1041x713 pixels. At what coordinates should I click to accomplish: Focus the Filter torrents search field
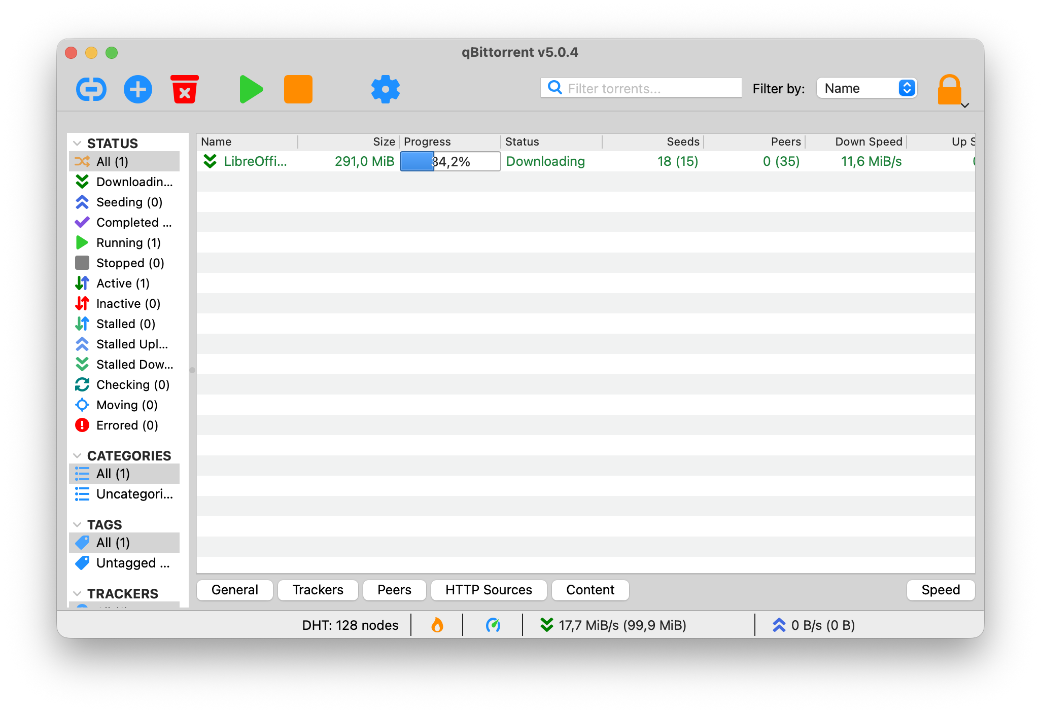641,88
